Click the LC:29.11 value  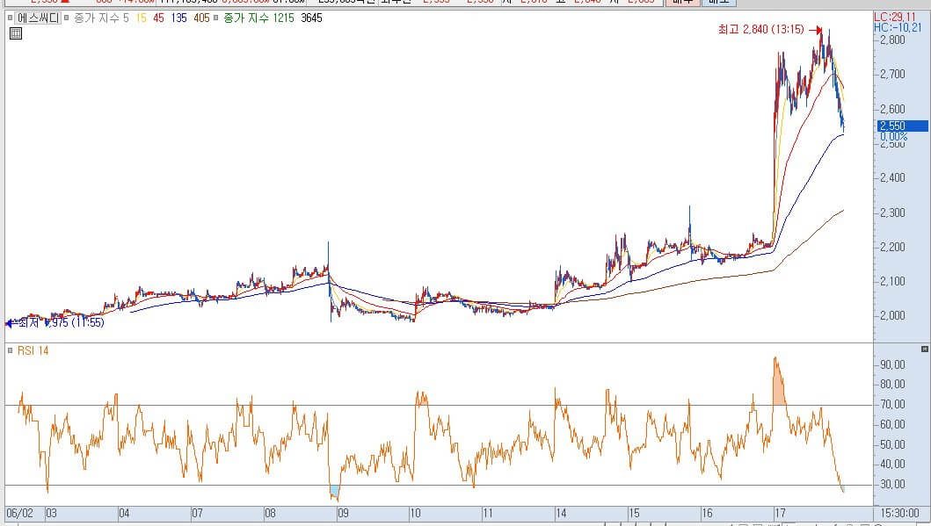click(895, 18)
